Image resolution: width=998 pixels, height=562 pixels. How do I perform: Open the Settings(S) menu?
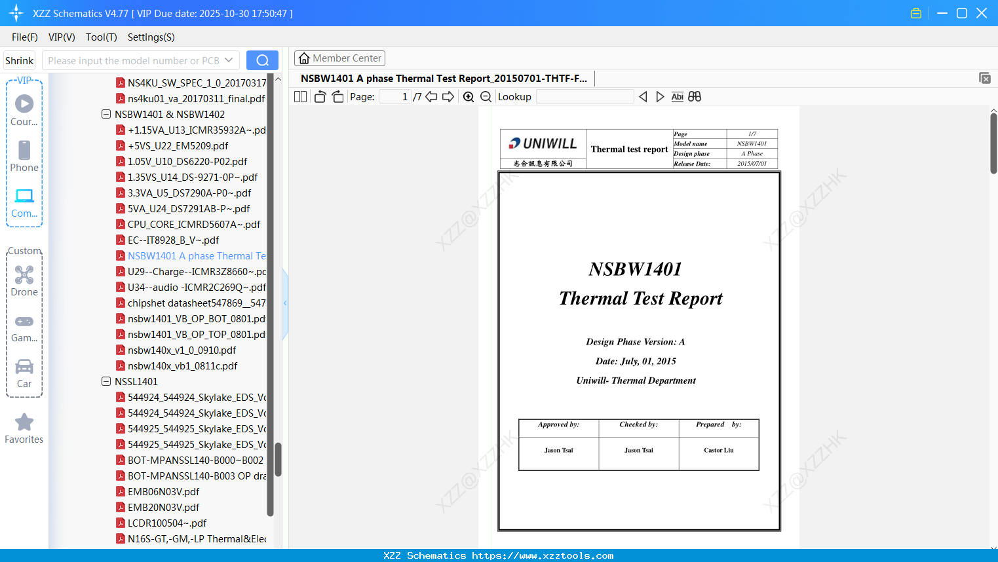pos(151,37)
